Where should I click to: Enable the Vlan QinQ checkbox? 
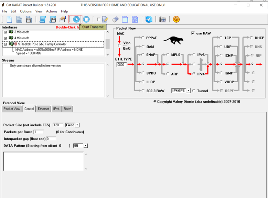[119, 45]
